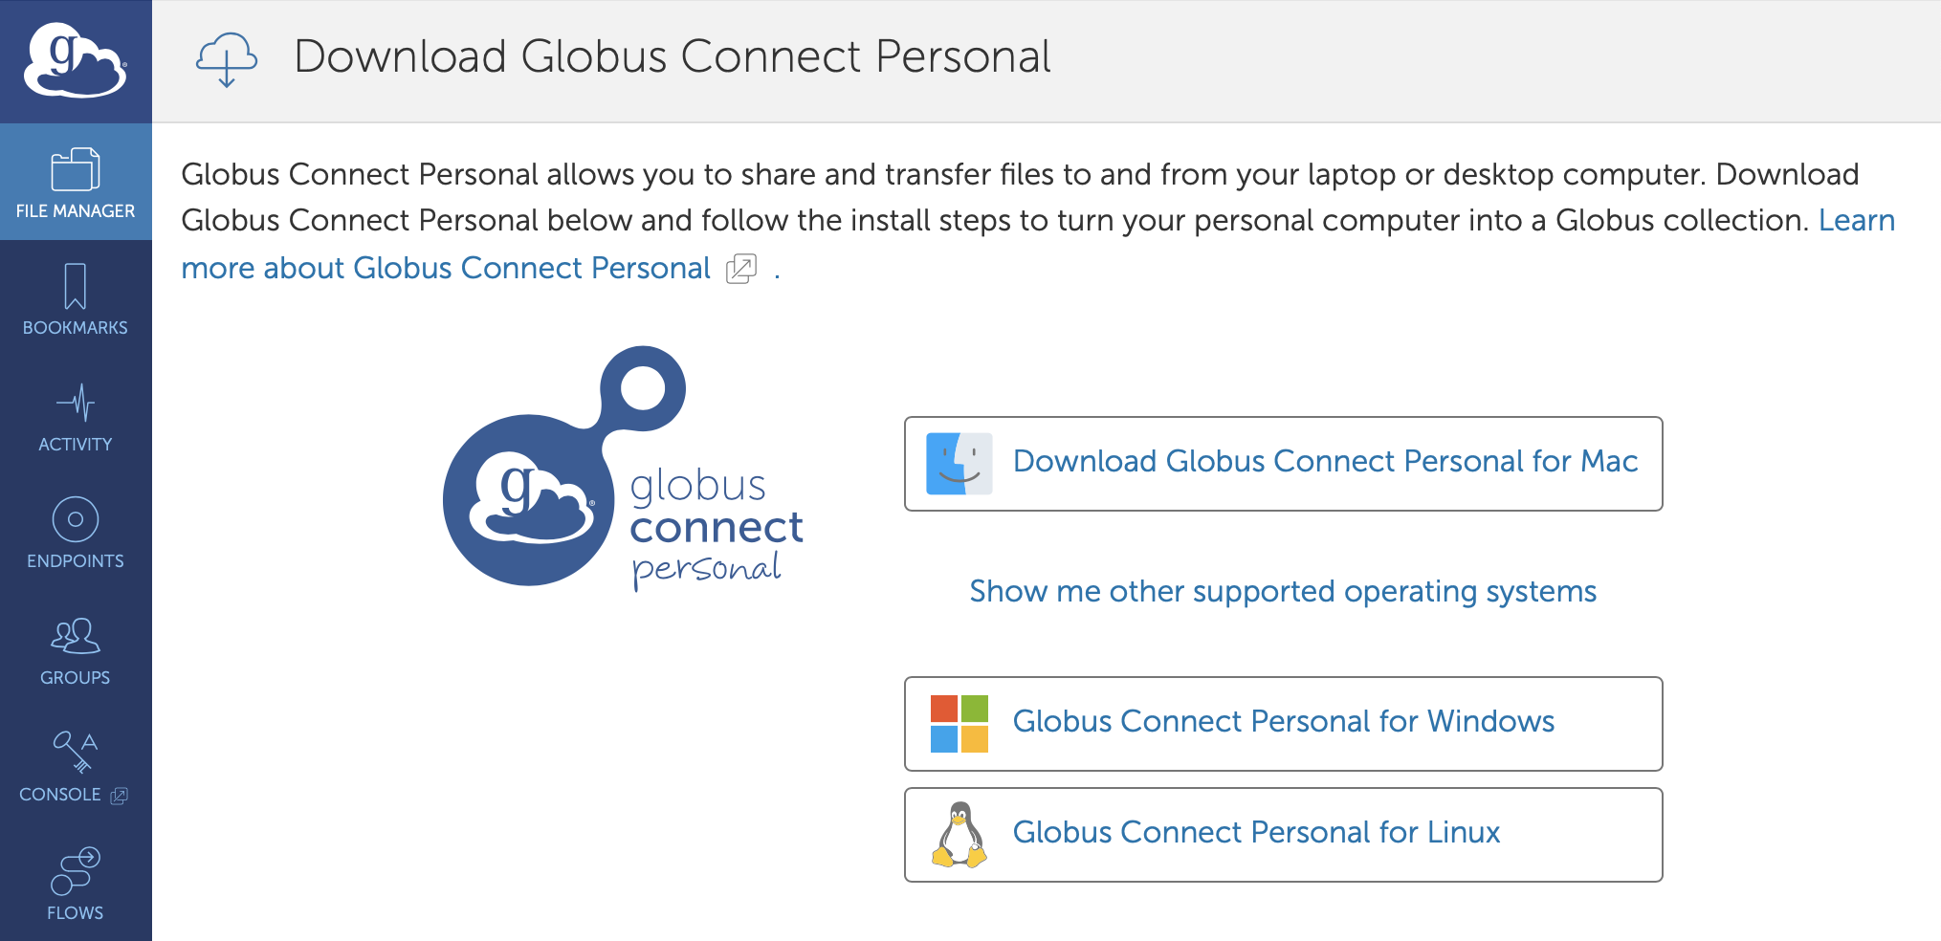Toggle Show me other supported operating systems
Viewport: 1941px width, 941px height.
pos(1283,592)
